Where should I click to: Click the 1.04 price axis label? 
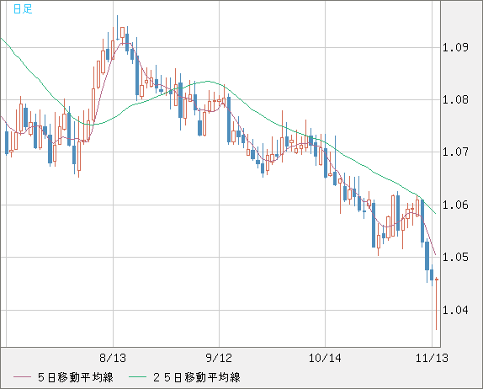click(455, 310)
